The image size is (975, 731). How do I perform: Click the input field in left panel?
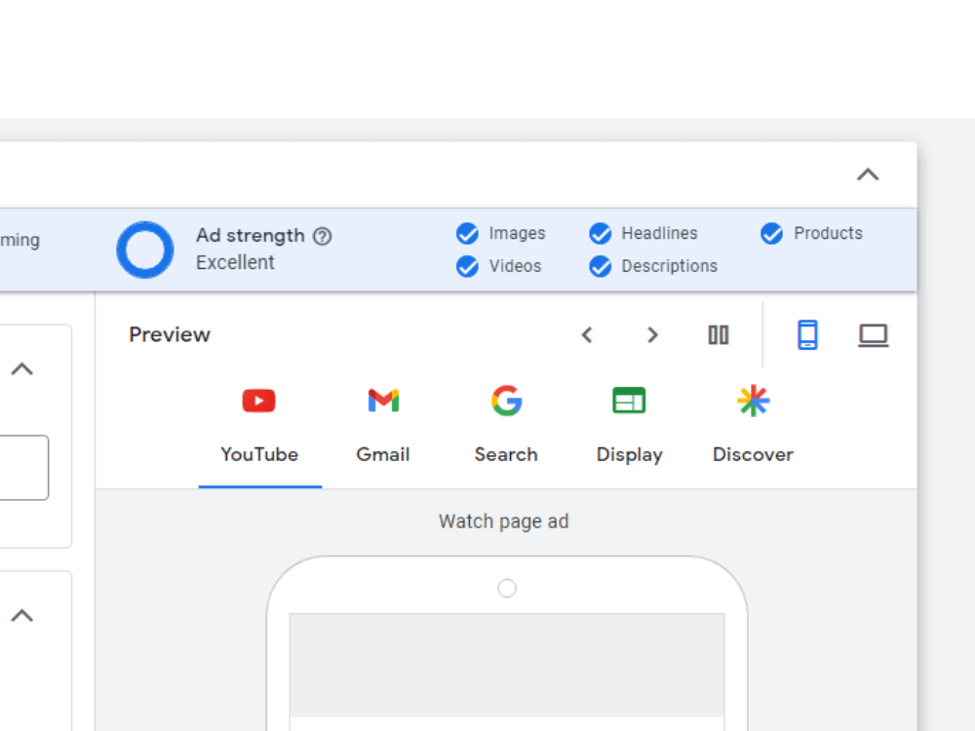click(23, 468)
